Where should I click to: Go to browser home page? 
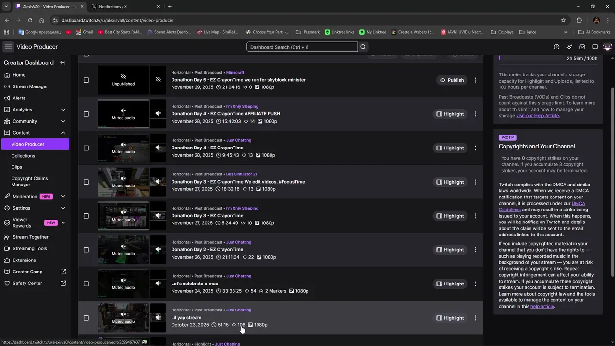tap(41, 20)
